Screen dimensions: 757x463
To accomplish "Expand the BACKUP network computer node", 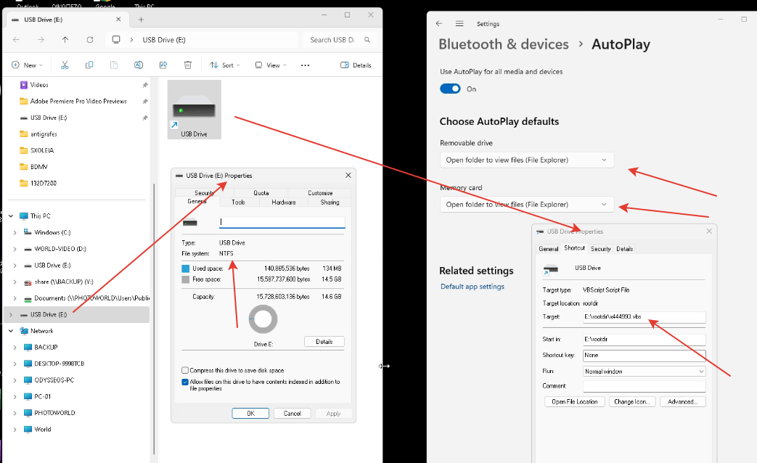I will (x=15, y=348).
